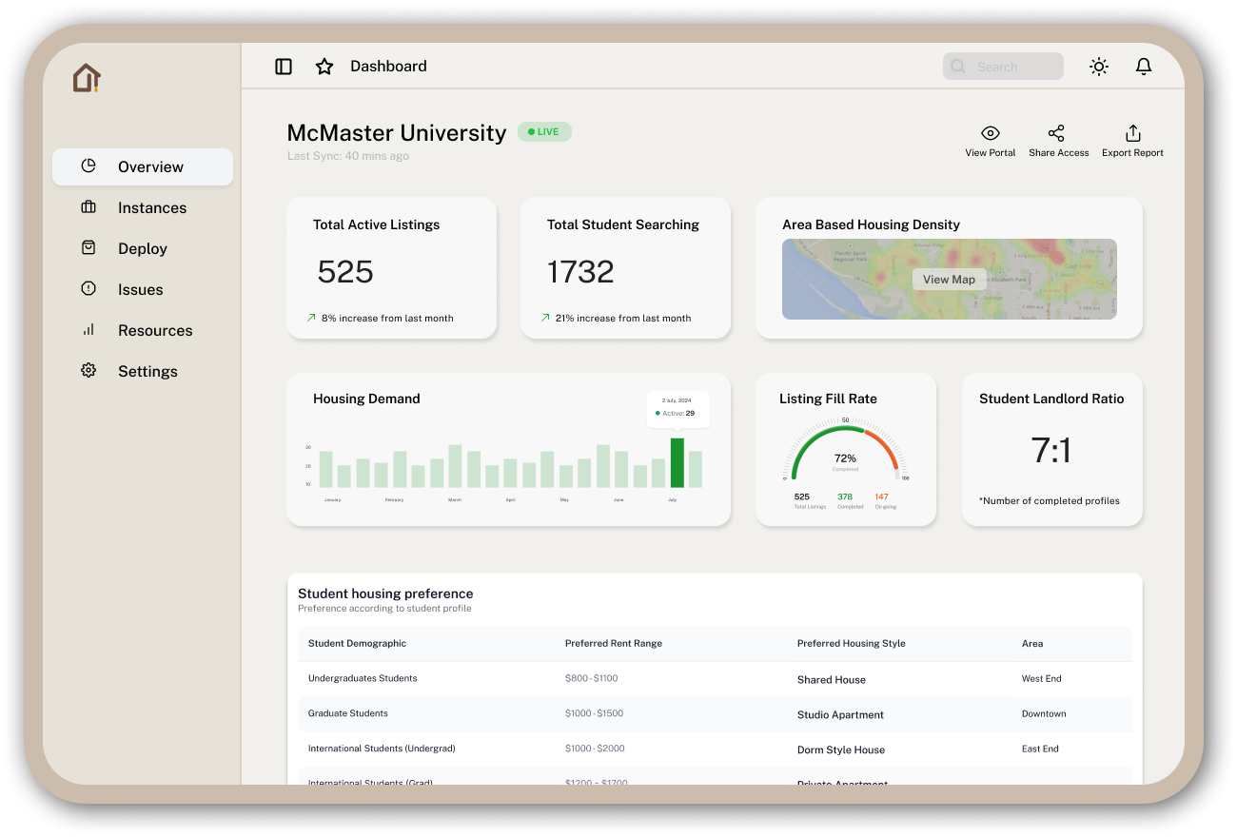The image size is (1237, 837).
Task: Click the West End area cell
Action: pos(1042,679)
